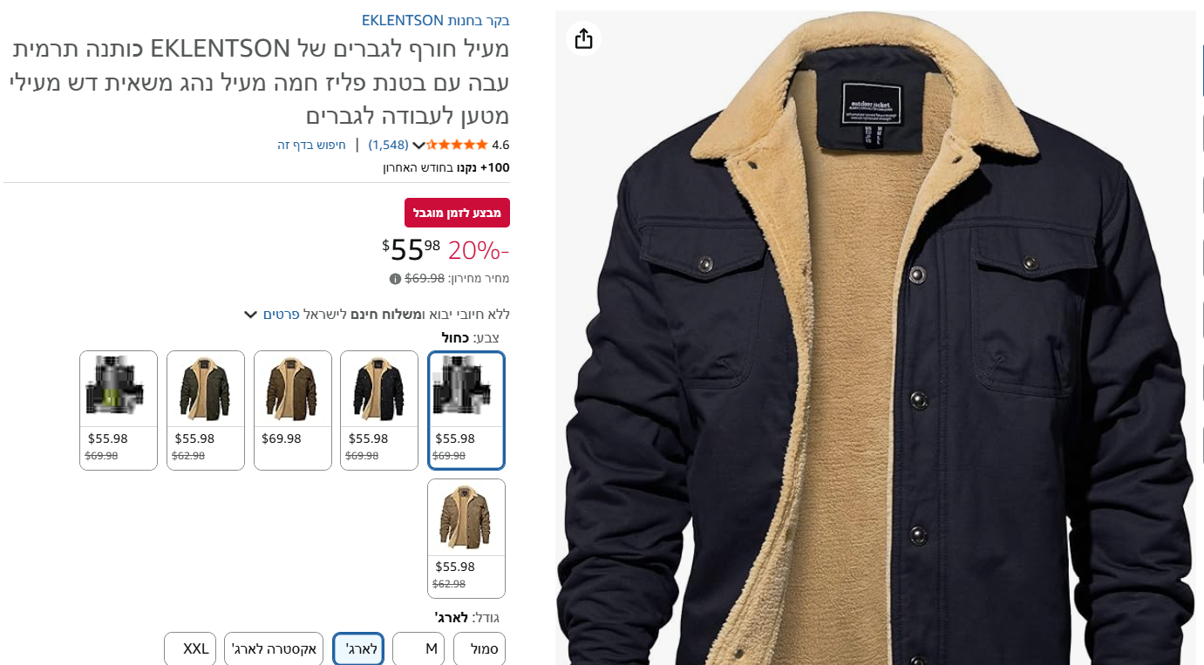Image resolution: width=1204 pixels, height=665 pixels.
Task: Click the list price info icon
Action: (395, 279)
